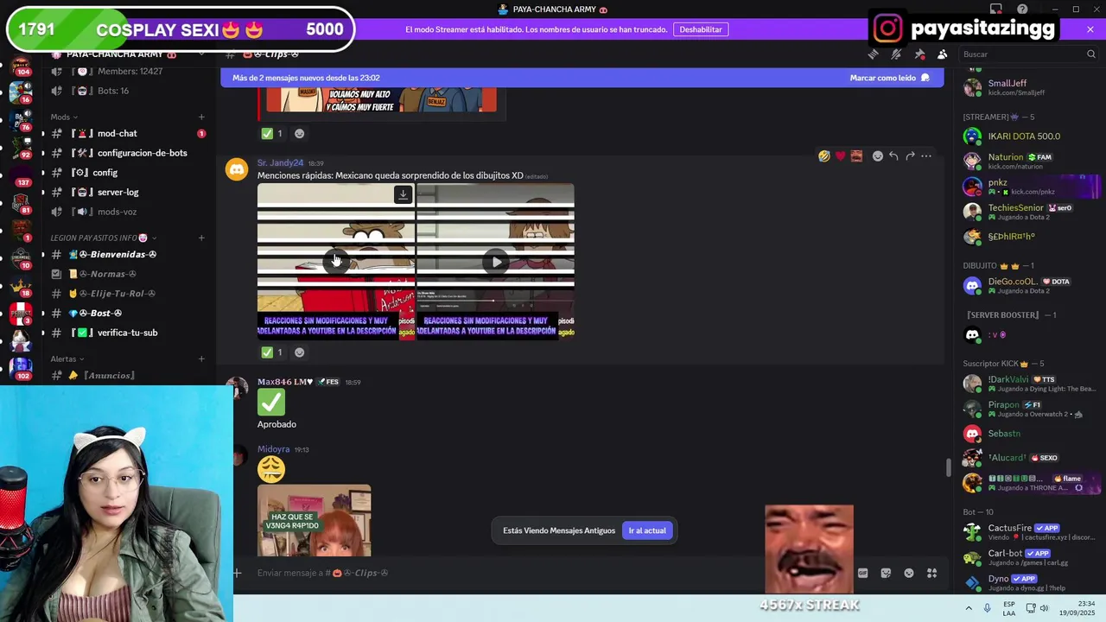The width and height of the screenshot is (1106, 622).
Task: Open PAYA-CHANCHA ARMY server dropdown
Action: pos(126,54)
